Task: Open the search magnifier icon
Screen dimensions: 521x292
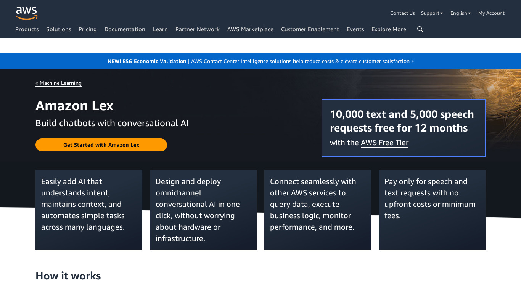Action: [420, 29]
